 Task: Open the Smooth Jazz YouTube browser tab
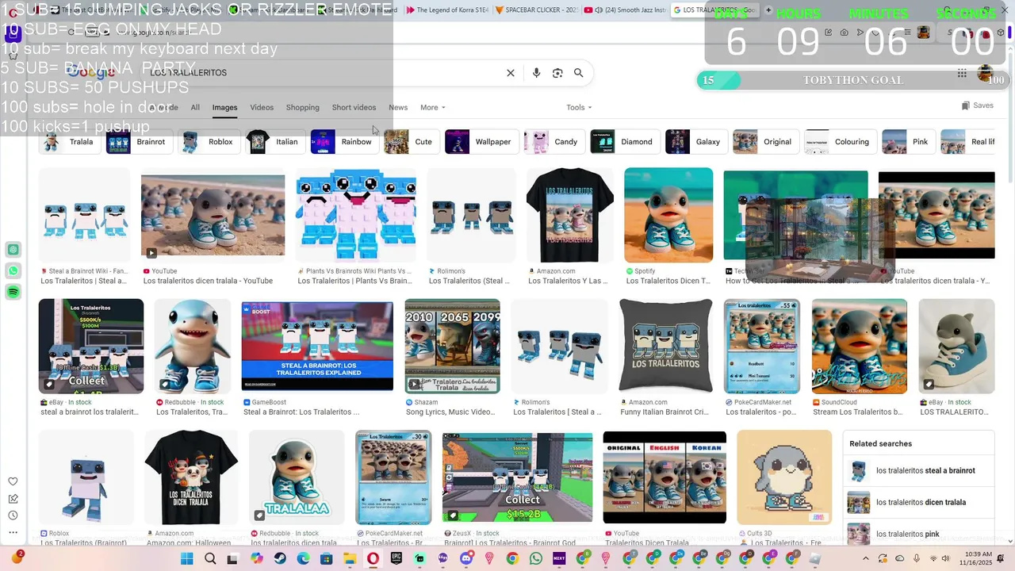click(625, 10)
